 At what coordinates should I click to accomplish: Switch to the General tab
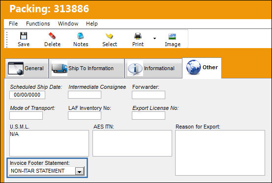[x=27, y=69]
